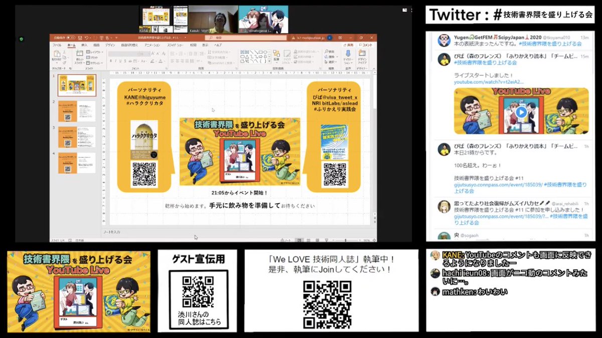Click the Design Ideas icon
The image size is (602, 338).
coord(362,54)
